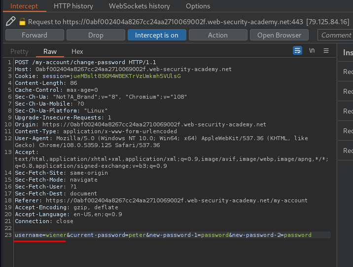Click the IP address [79.125.84.16]
353x267 pixels.
(328, 22)
